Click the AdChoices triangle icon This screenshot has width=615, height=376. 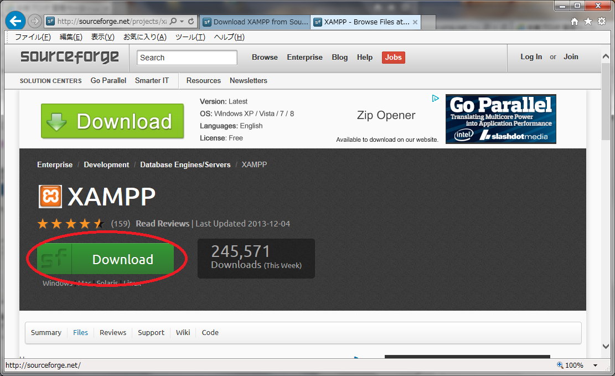(435, 98)
